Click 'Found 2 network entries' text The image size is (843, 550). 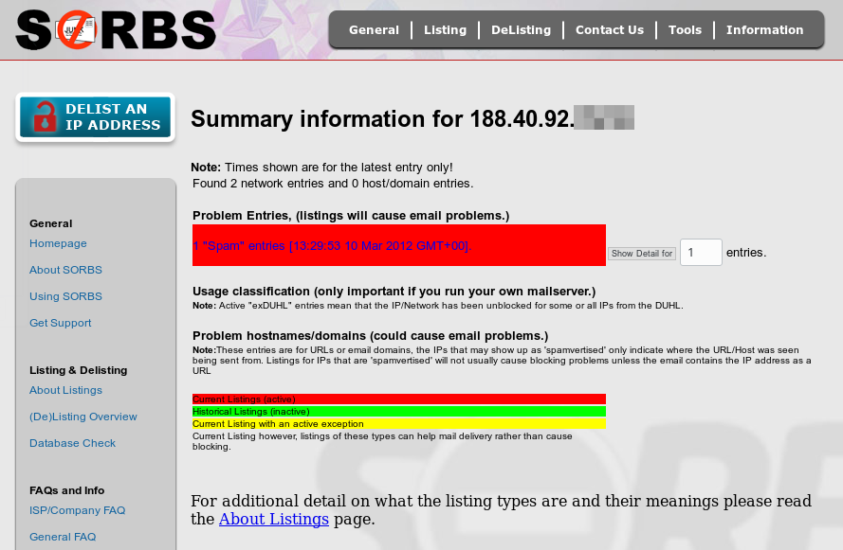coord(333,184)
